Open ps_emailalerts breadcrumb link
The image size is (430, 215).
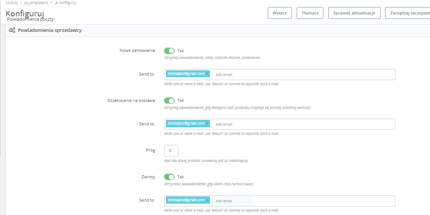coord(36,3)
